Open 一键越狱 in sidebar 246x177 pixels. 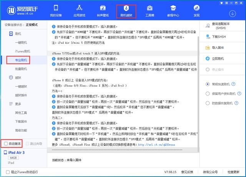[x=21, y=86]
